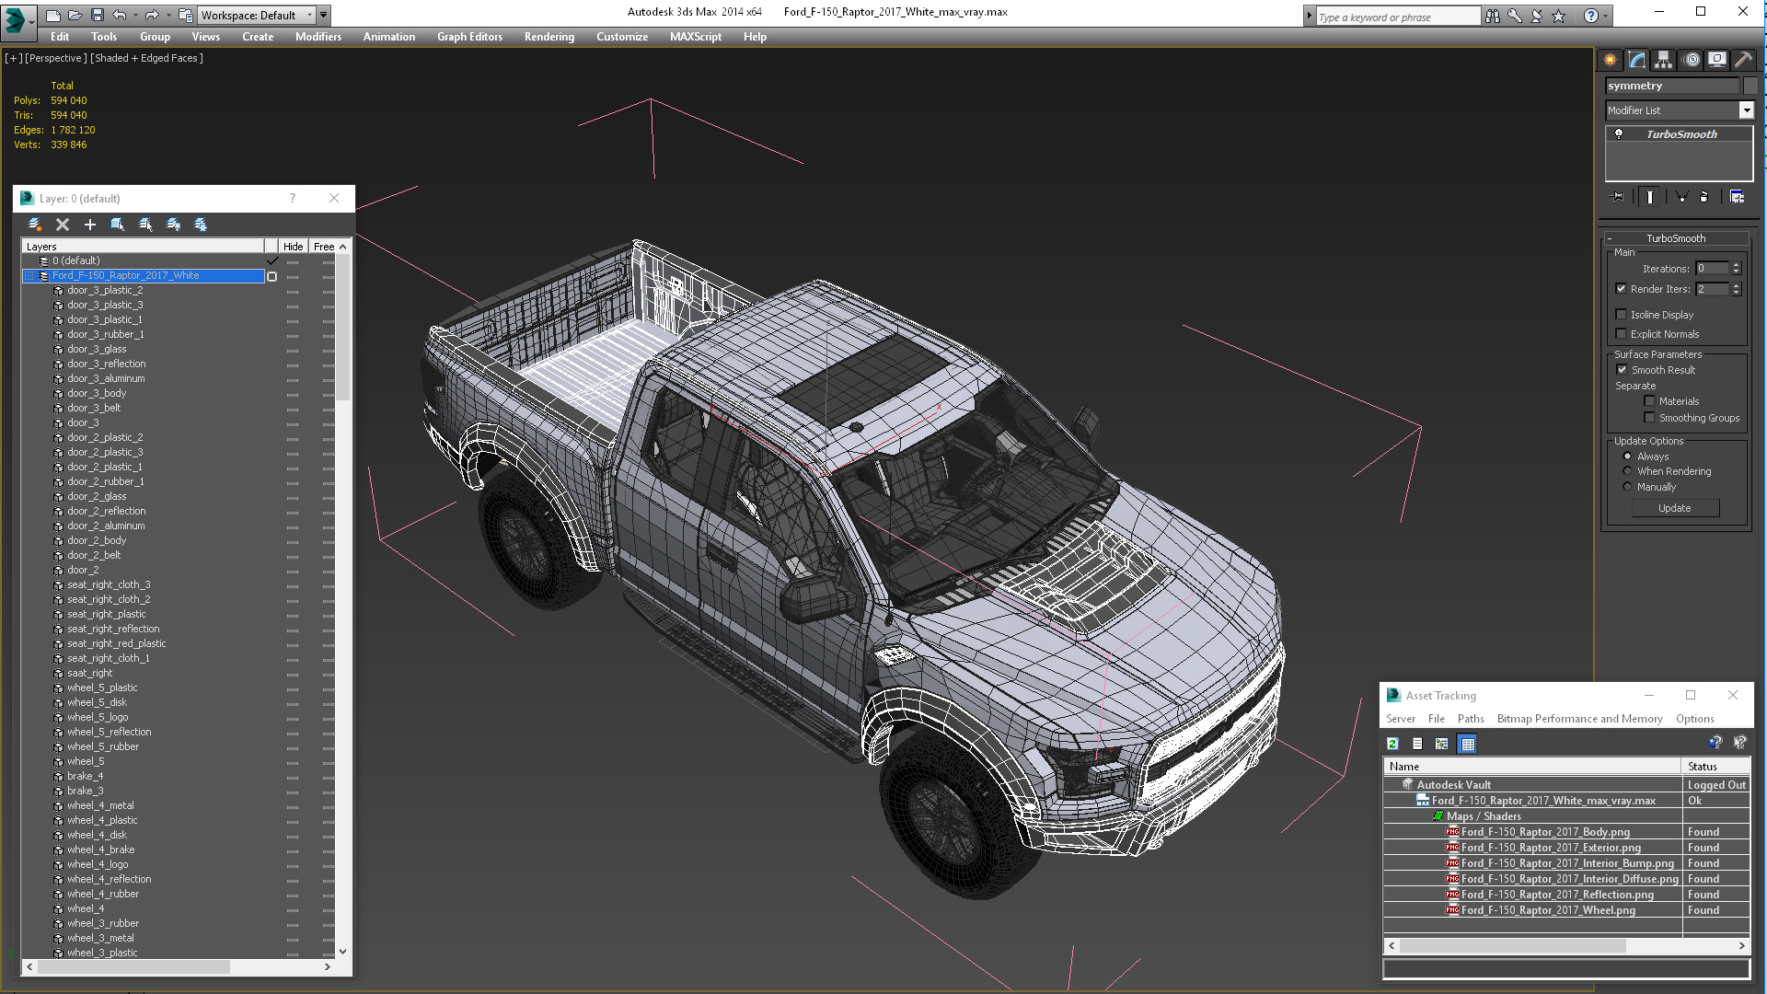The height and width of the screenshot is (994, 1767).
Task: Select the Always update radio button
Action: pos(1627,457)
